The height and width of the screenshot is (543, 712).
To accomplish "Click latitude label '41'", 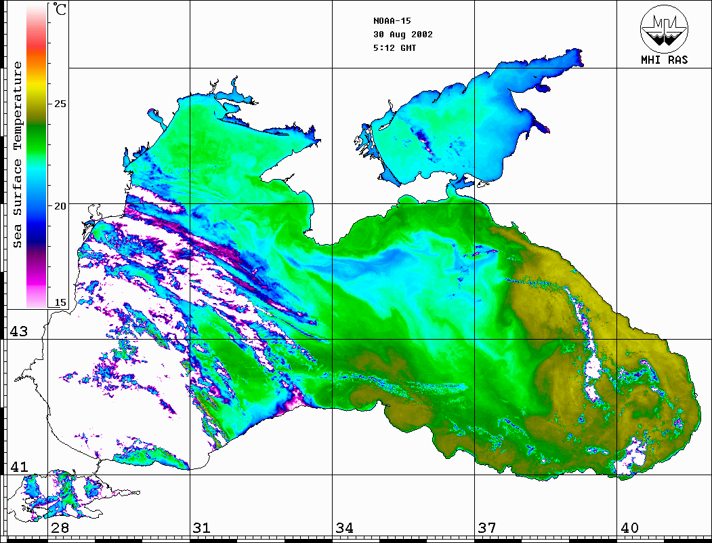I will coord(19,466).
